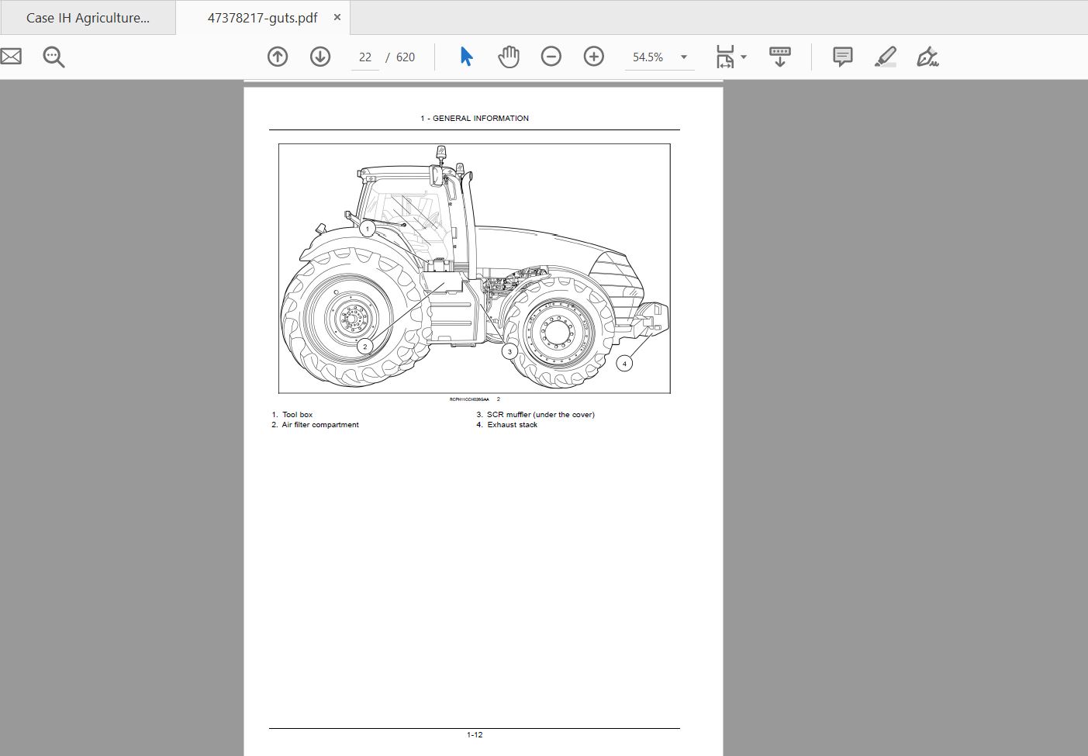The height and width of the screenshot is (756, 1088).
Task: Go to the next page
Action: pyautogui.click(x=319, y=56)
